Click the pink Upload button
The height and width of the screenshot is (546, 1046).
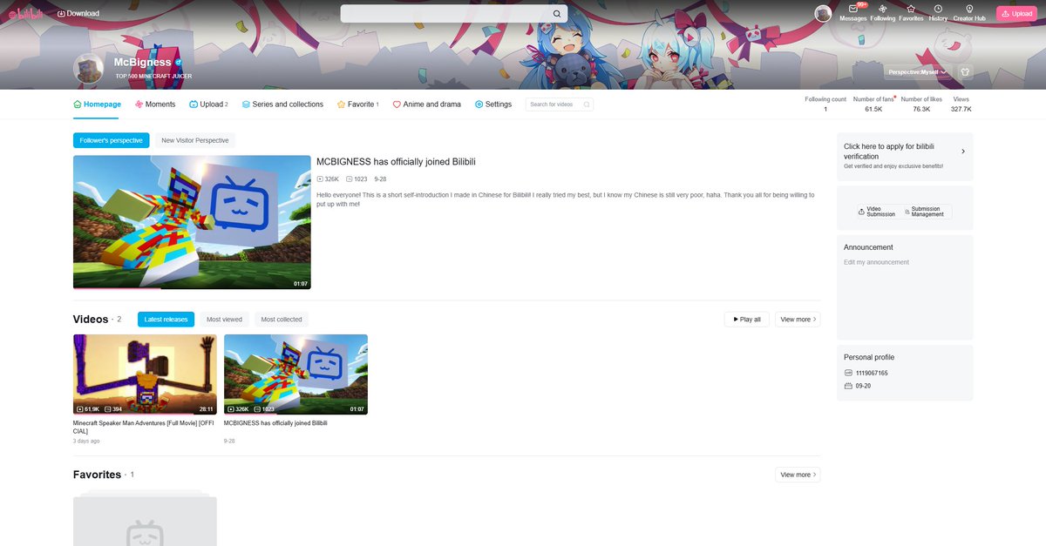[1017, 13]
